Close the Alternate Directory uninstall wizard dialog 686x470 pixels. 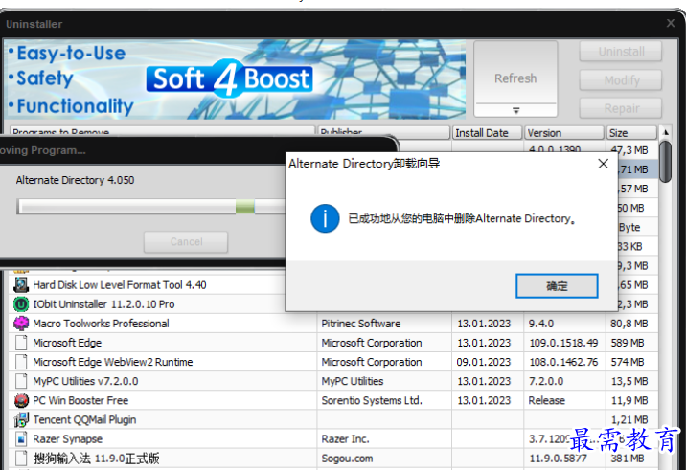click(x=603, y=164)
